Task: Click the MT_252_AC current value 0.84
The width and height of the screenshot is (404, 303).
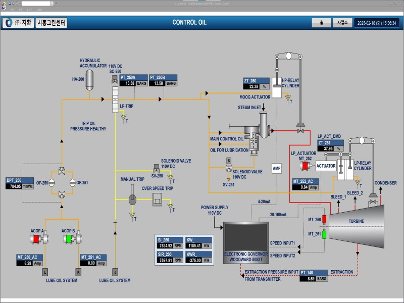Action: click(300, 187)
